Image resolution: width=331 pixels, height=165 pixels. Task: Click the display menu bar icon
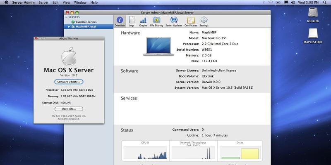[x=286, y=2]
